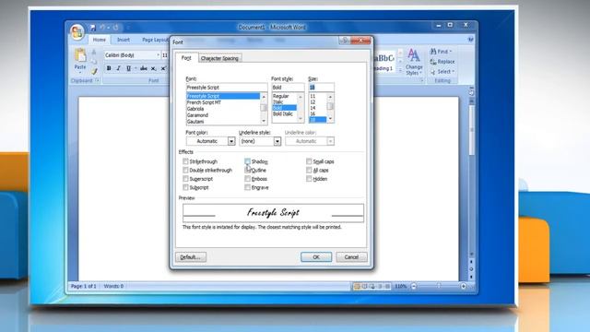Open the Styles group dialog launcher
Screen dimensions: 590x332
(421, 80)
